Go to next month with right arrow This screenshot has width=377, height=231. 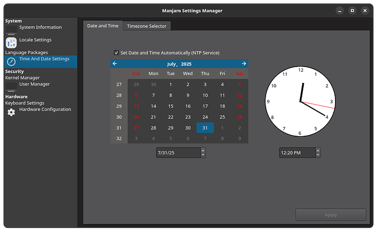coord(244,64)
